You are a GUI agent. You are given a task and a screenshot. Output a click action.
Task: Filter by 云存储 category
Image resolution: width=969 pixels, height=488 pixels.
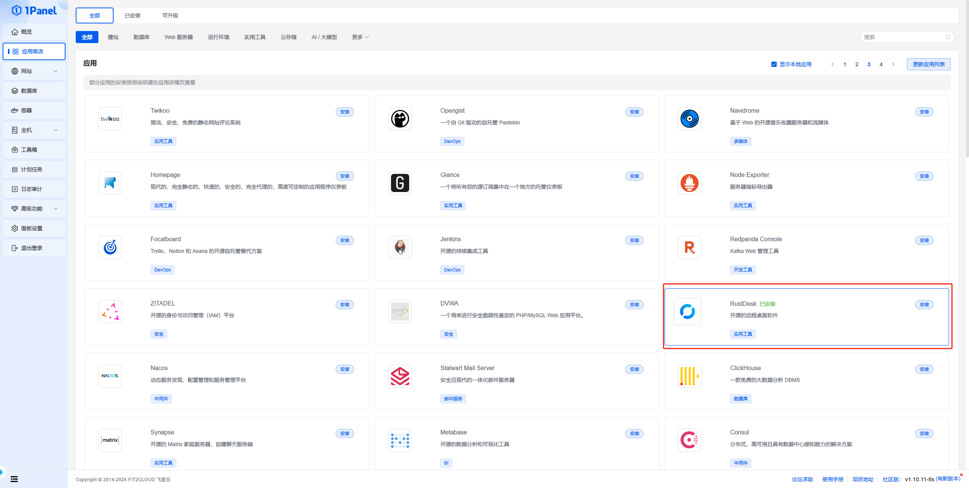(x=288, y=37)
